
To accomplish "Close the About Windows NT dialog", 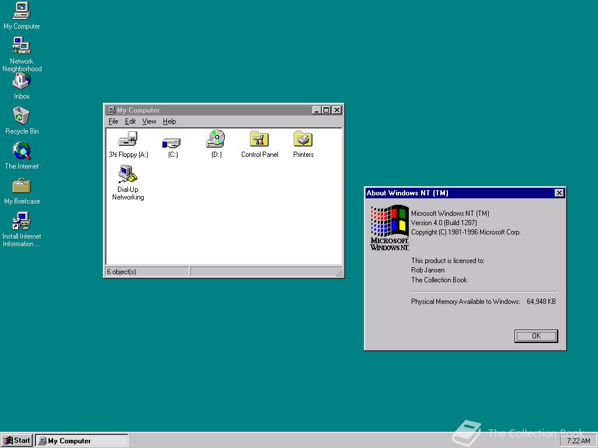I will coord(559,193).
